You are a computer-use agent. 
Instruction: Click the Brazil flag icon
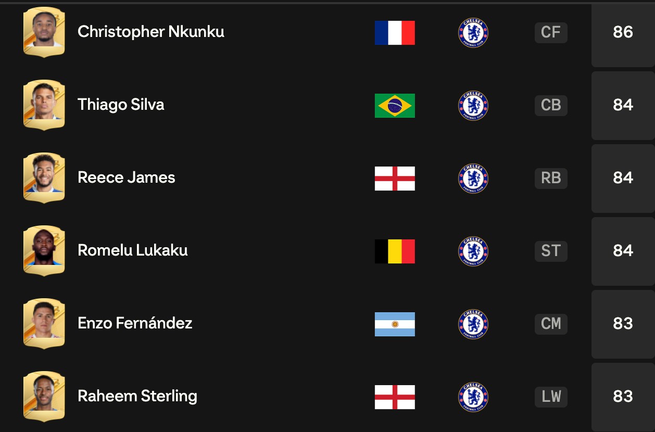pyautogui.click(x=395, y=106)
